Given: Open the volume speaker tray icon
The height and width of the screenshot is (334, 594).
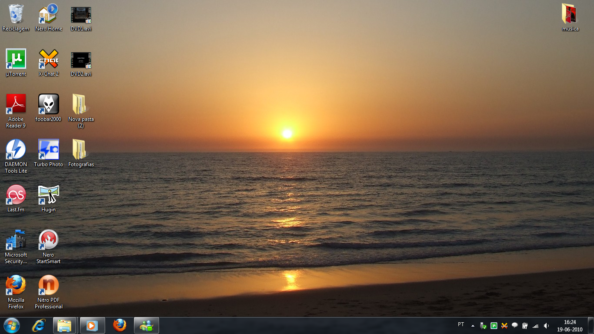Looking at the screenshot, I should 546,326.
